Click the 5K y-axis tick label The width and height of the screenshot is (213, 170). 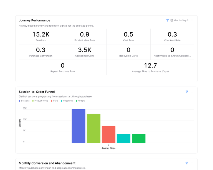[x=24, y=131]
